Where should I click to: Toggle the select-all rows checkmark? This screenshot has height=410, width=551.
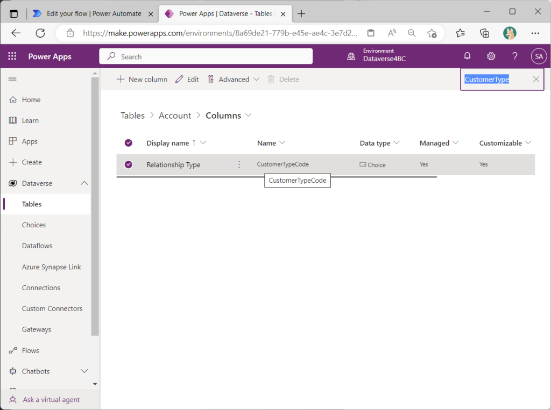(x=128, y=142)
